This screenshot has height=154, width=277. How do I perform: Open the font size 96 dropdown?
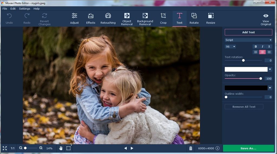230,46
